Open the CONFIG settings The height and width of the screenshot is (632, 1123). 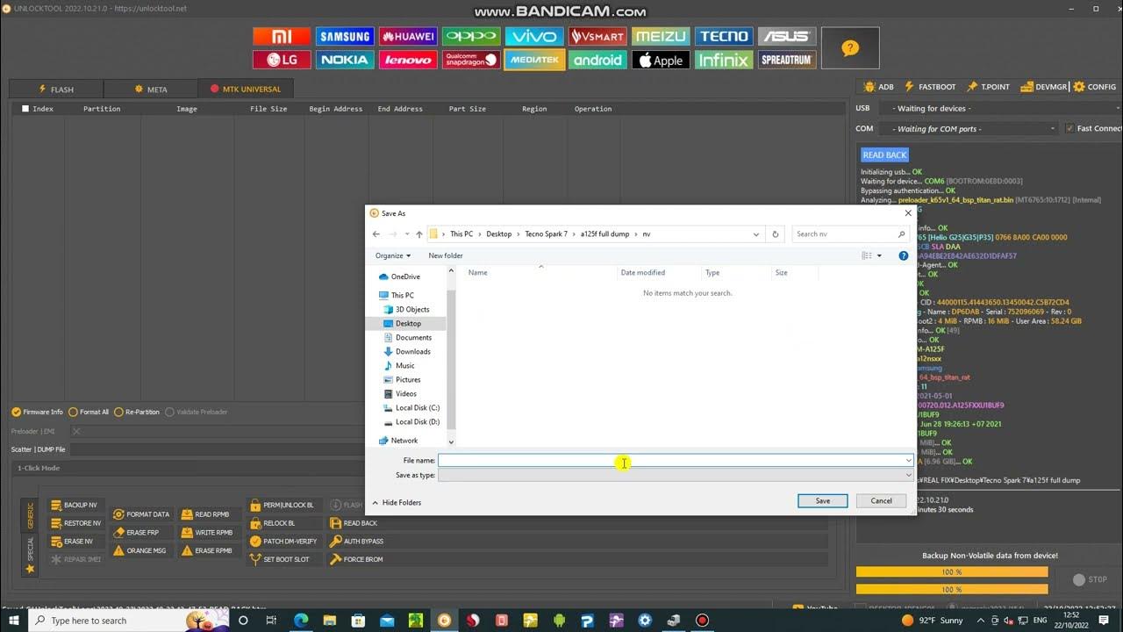point(1095,87)
